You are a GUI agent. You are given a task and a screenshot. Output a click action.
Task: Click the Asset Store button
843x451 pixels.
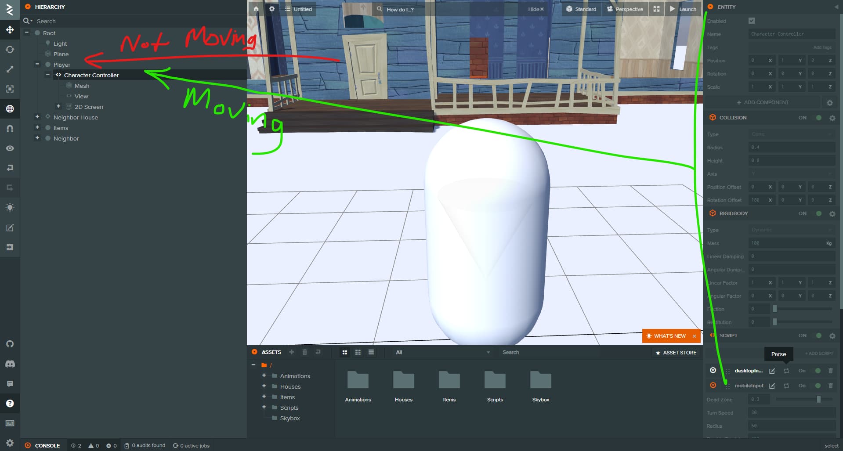676,353
